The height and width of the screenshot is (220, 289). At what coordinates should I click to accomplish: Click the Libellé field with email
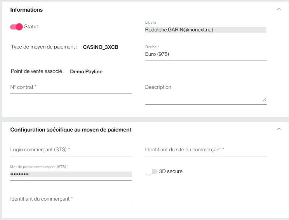click(x=206, y=30)
